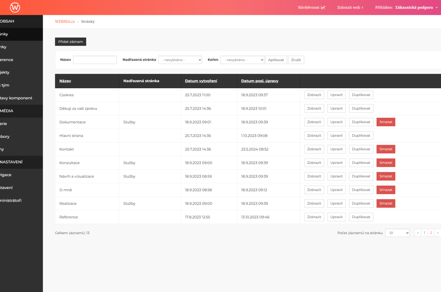Open Nadřazená stránka dropdown

(x=180, y=60)
